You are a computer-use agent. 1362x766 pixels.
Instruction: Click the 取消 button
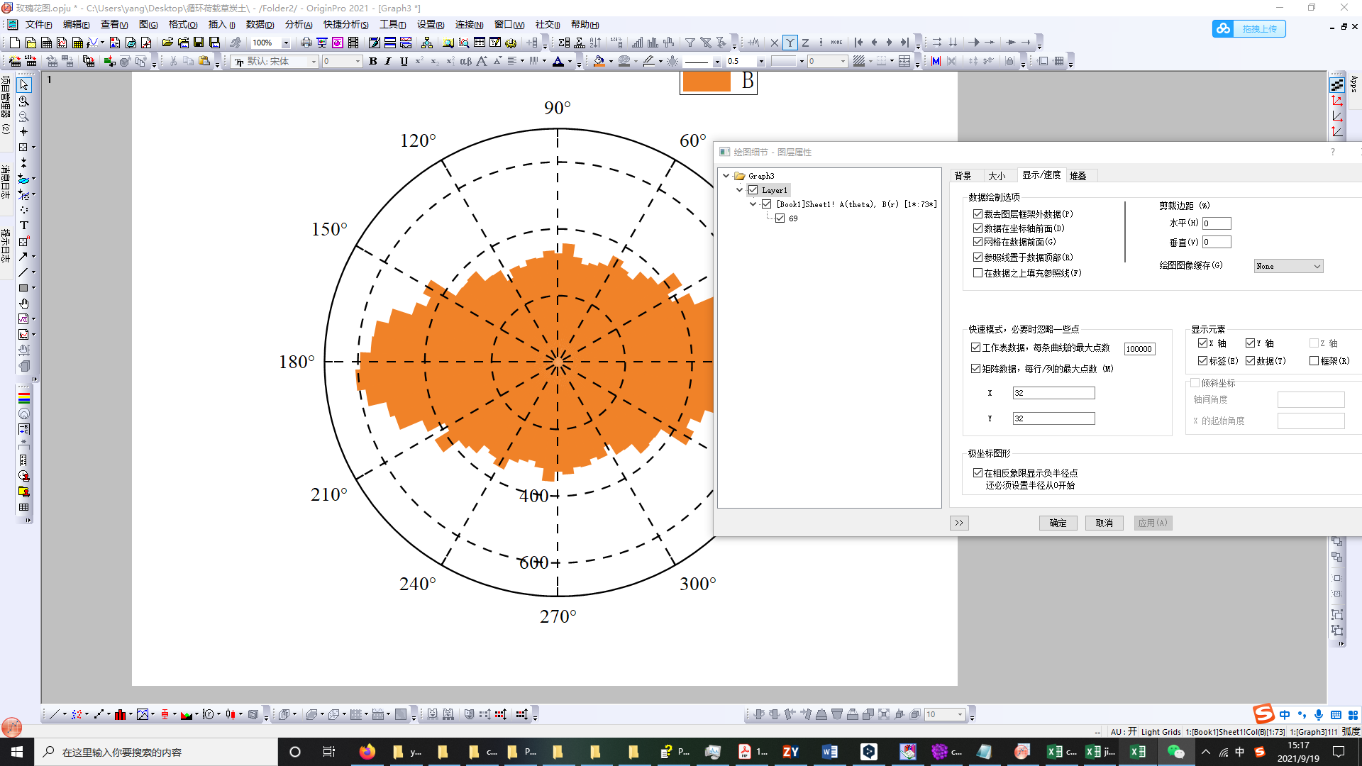pyautogui.click(x=1104, y=523)
